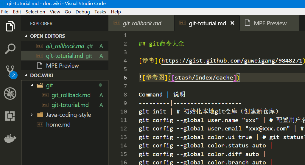
Task: Click markdown icon on git-toturial.md tab
Action: point(183,23)
